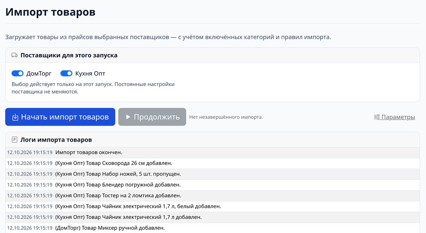Click the hint Выбор действует только на этот запуск

coord(93,88)
